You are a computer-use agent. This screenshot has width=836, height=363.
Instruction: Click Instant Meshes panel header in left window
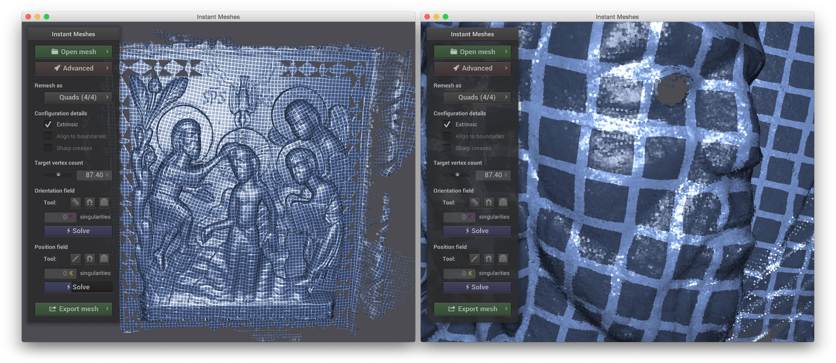pyautogui.click(x=74, y=34)
